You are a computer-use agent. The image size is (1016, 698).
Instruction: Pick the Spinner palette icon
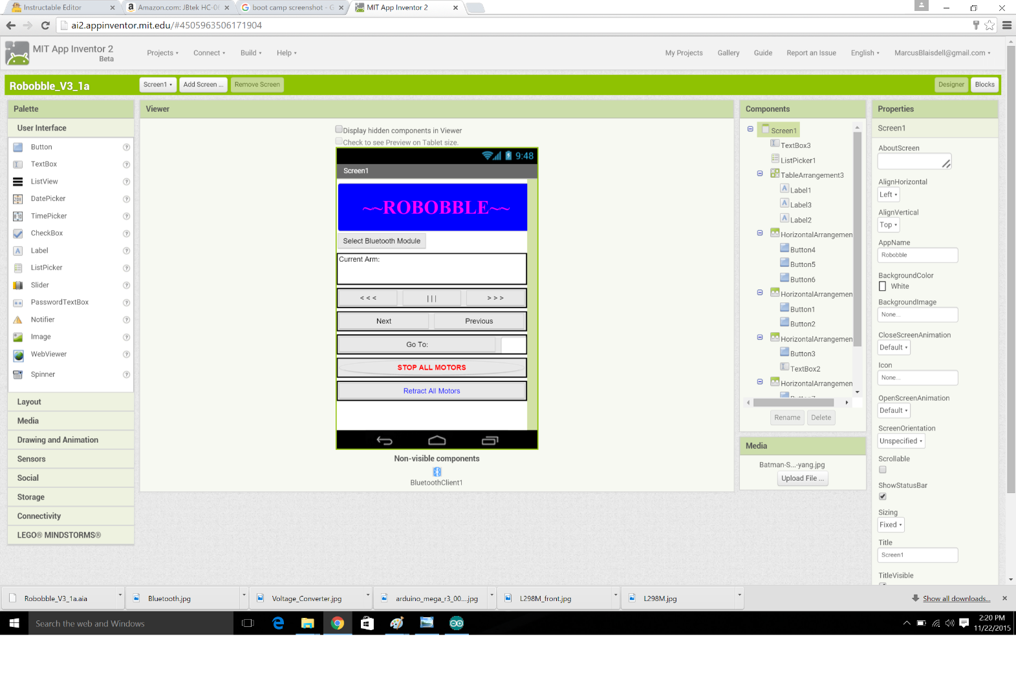click(18, 374)
